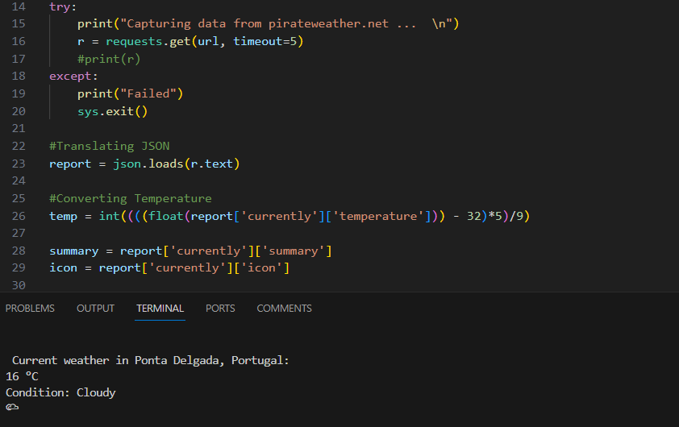The width and height of the screenshot is (679, 427).
Task: Set breakpoint position at line number 26
Action: (x=19, y=216)
